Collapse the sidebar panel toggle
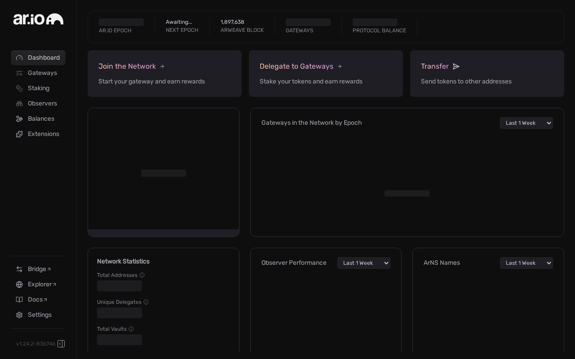This screenshot has height=359, width=575. click(x=61, y=344)
